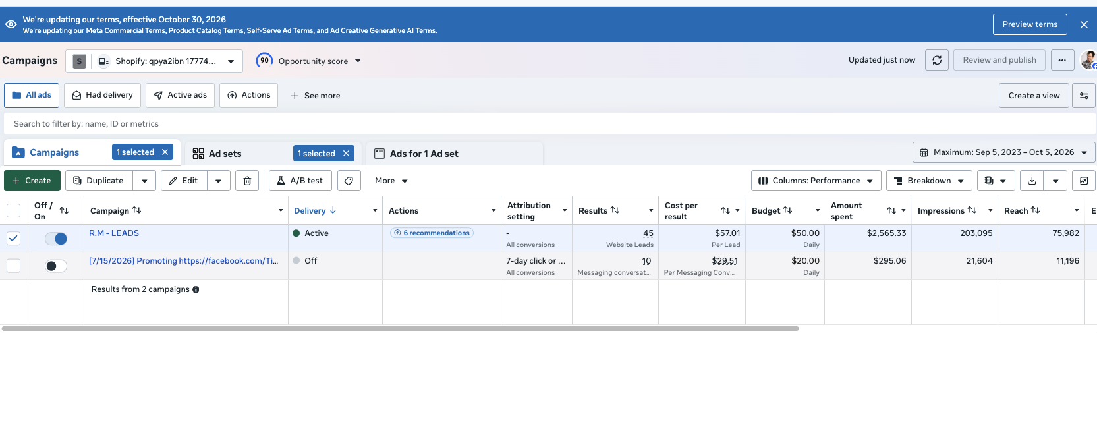Open the Ad sets tab
Screen dimensions: 1097x435
(x=225, y=154)
